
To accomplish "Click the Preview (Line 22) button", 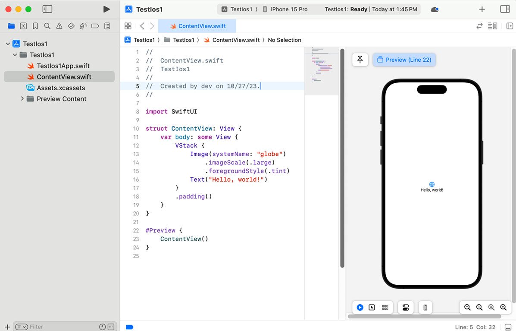I will pyautogui.click(x=404, y=60).
